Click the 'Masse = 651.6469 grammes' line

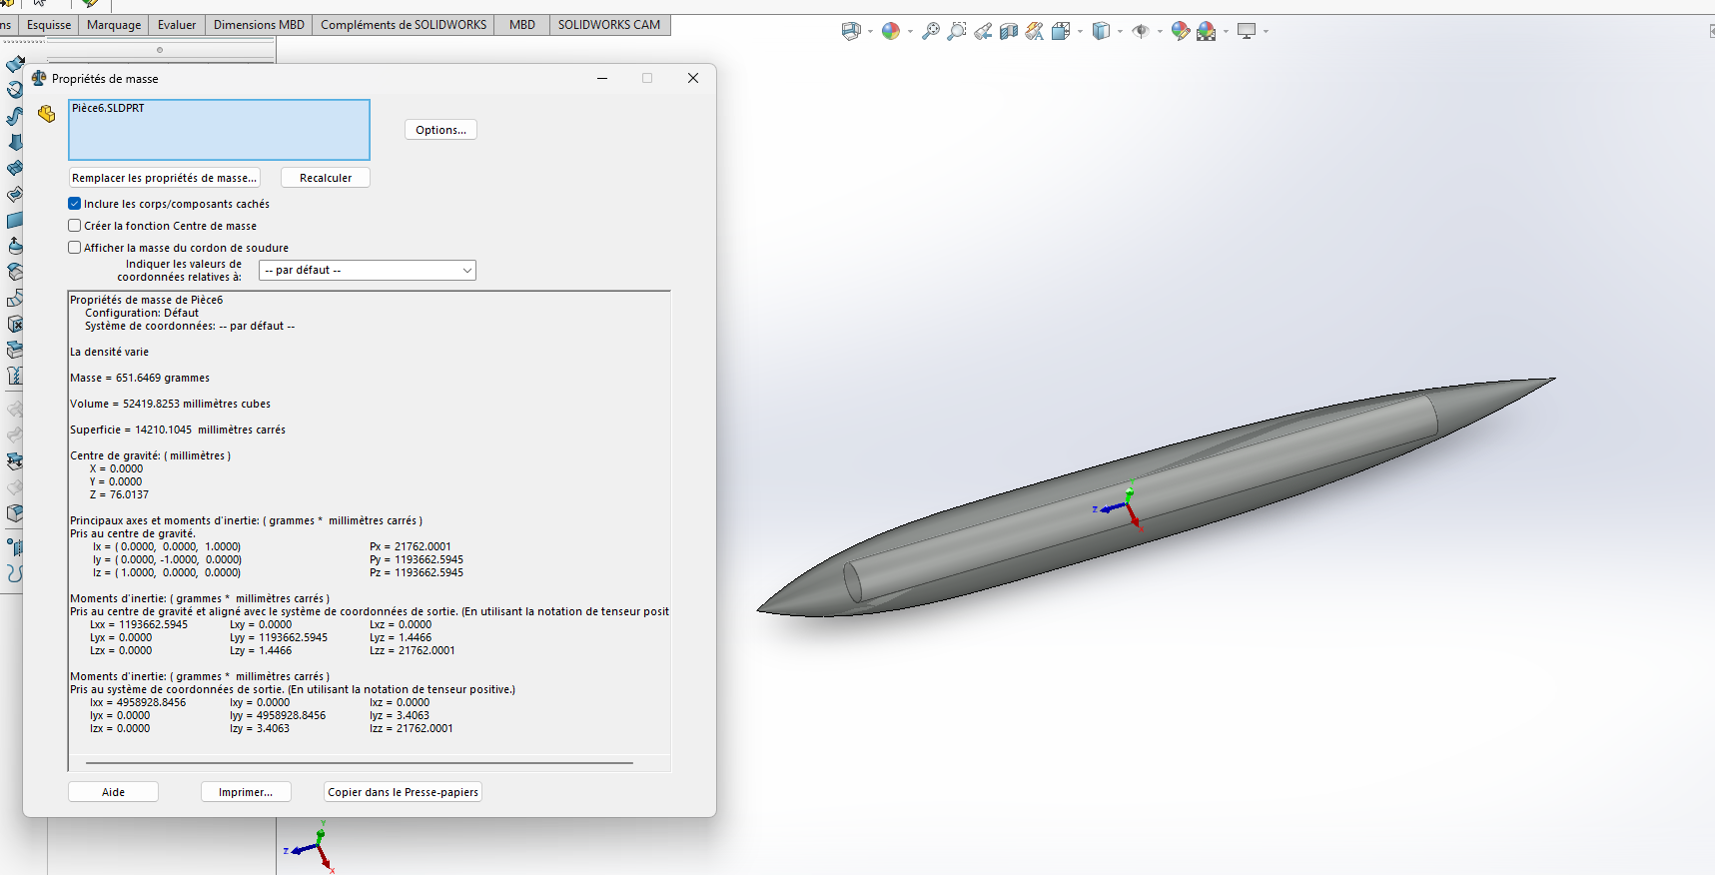coord(140,378)
